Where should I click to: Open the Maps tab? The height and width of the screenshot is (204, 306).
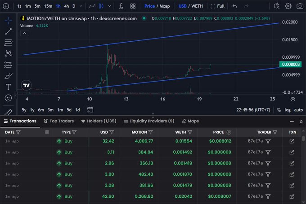190,121
